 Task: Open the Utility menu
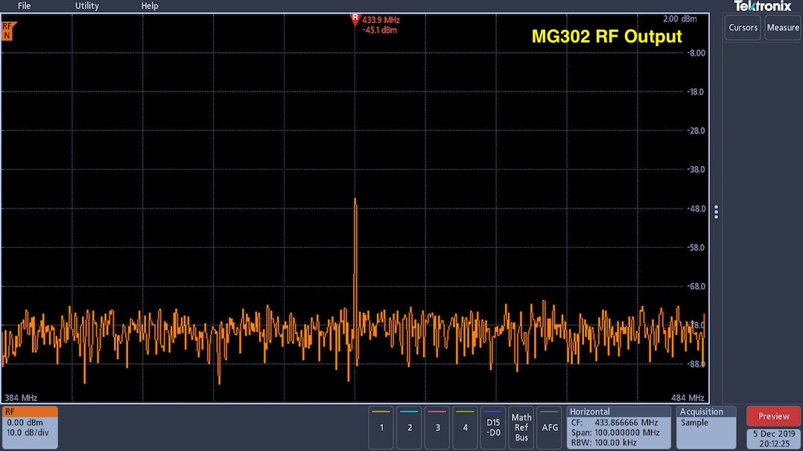[87, 6]
